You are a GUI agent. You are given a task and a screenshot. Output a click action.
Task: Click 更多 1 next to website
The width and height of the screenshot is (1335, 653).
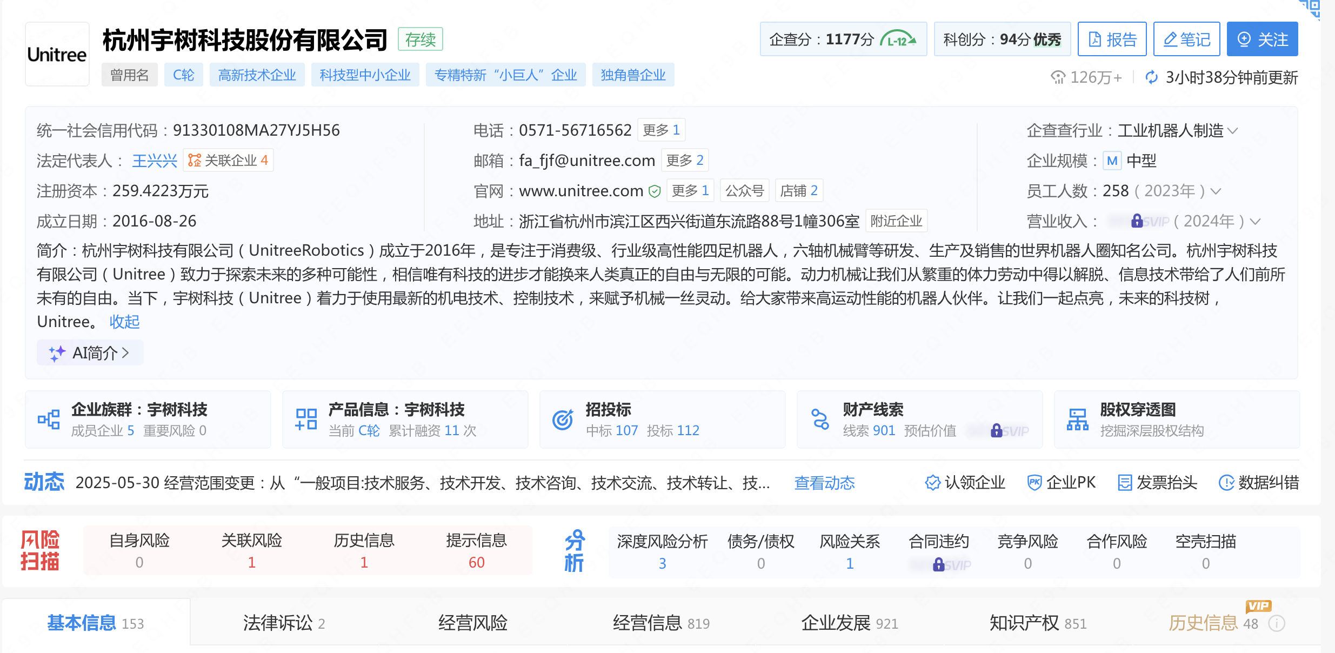click(690, 191)
